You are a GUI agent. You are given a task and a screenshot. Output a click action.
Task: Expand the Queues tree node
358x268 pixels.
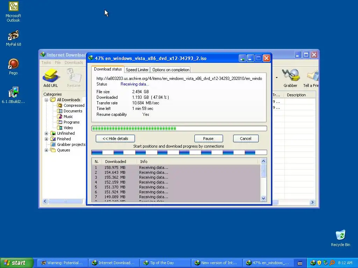click(x=46, y=150)
